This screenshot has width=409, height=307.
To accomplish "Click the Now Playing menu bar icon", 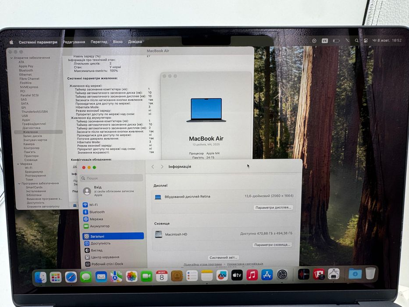I will tap(314, 41).
